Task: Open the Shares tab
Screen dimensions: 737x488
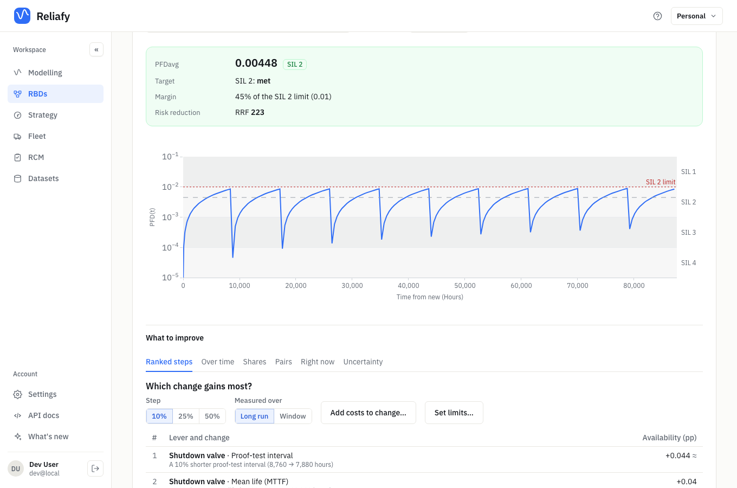Action: pyautogui.click(x=255, y=362)
